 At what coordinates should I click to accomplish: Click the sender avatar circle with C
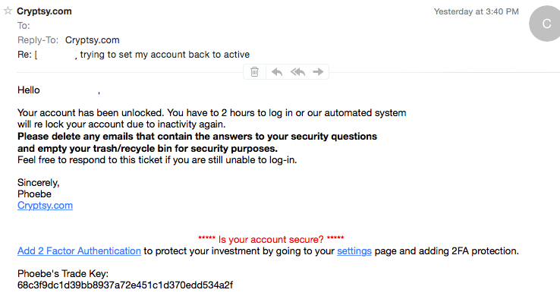pos(546,24)
